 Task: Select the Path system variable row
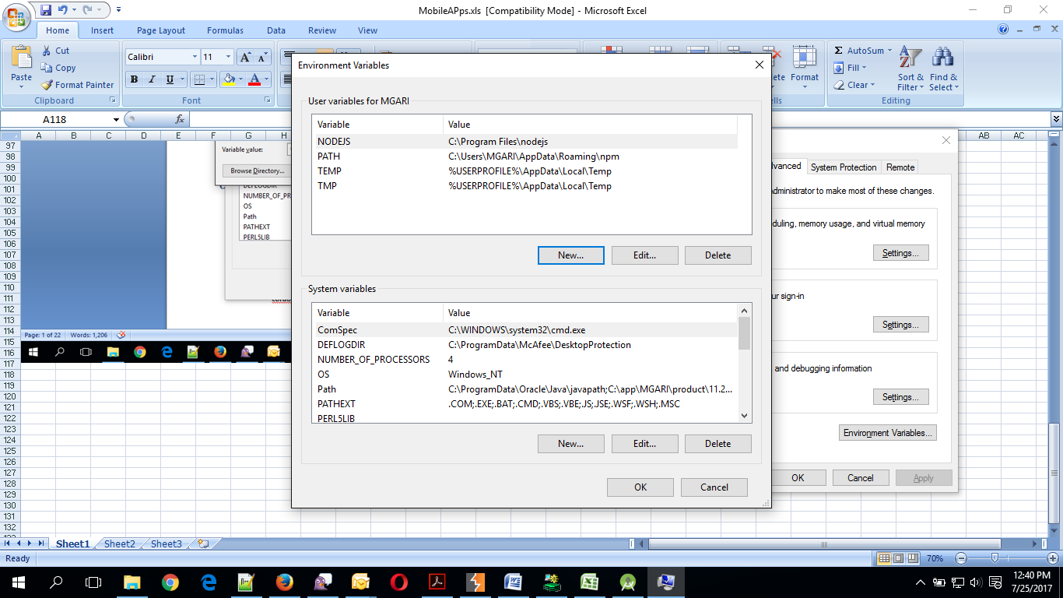tap(524, 389)
